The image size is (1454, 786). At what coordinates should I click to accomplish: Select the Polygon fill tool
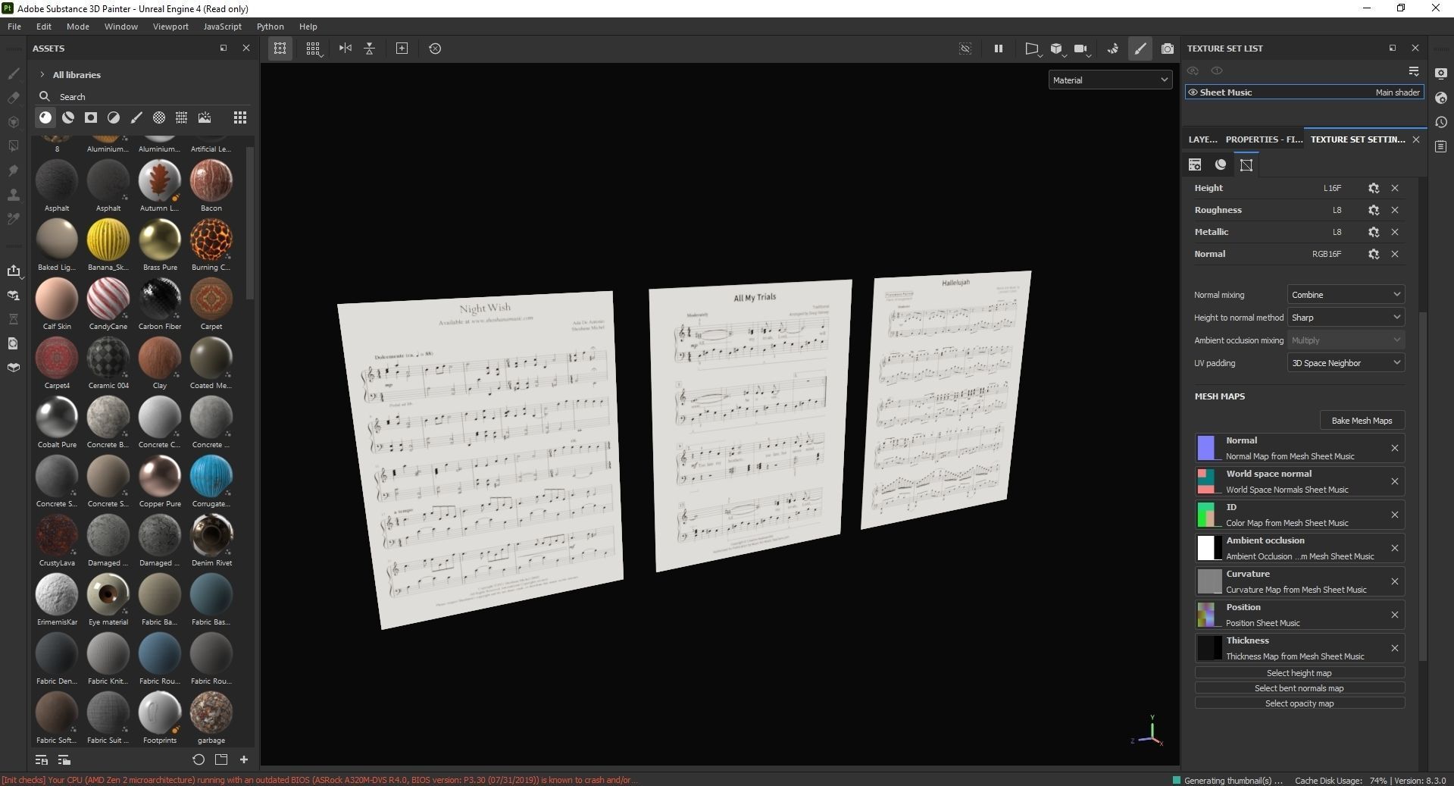(13, 146)
